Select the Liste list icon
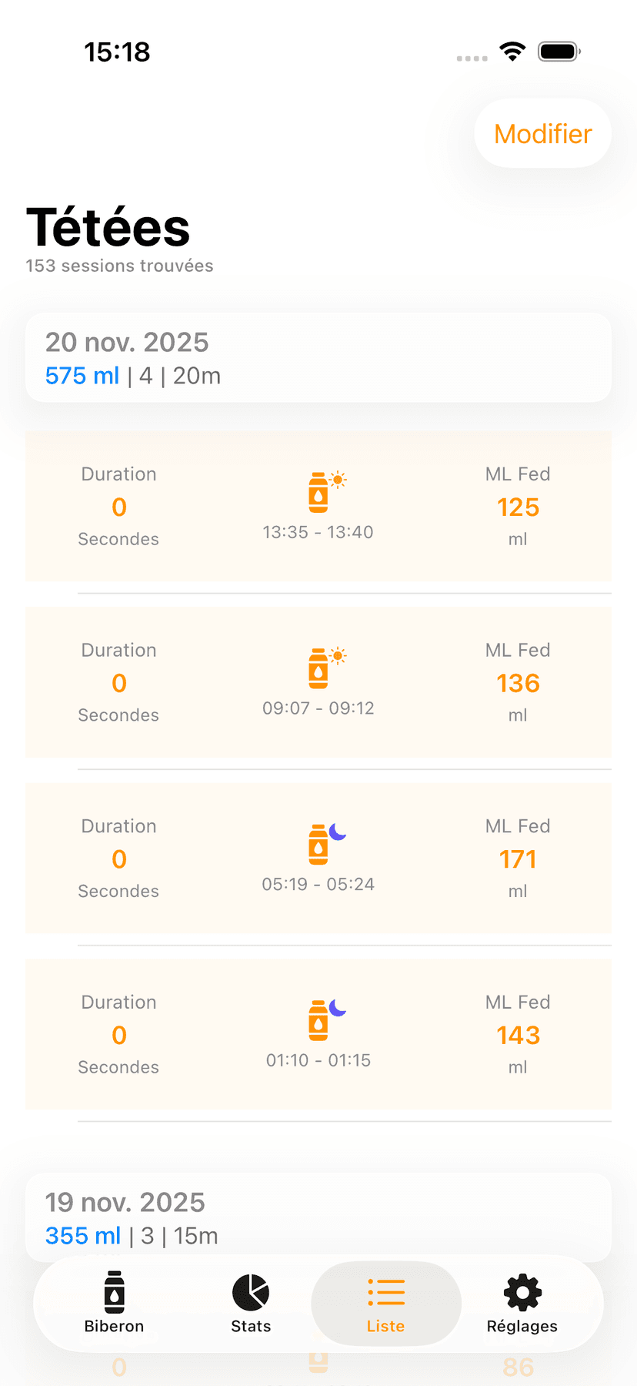637x1386 pixels. [x=386, y=1292]
